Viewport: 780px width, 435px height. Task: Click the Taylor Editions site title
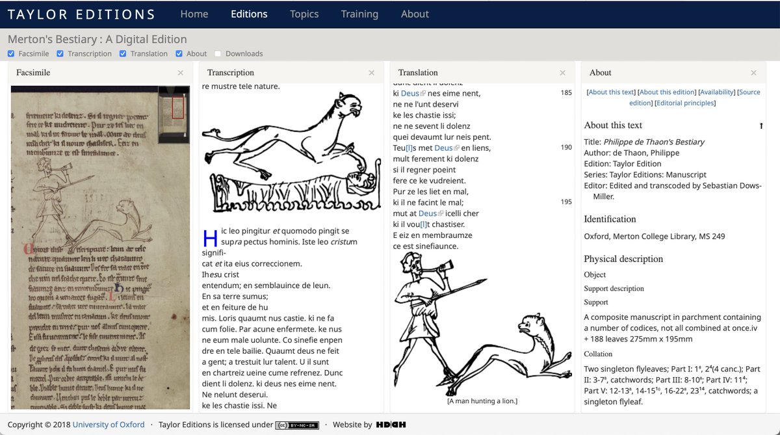pos(81,14)
